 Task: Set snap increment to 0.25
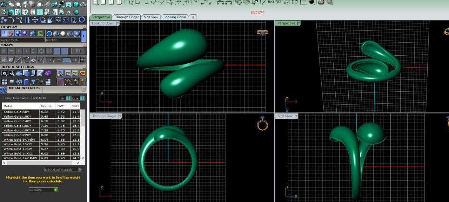(x=58, y=60)
